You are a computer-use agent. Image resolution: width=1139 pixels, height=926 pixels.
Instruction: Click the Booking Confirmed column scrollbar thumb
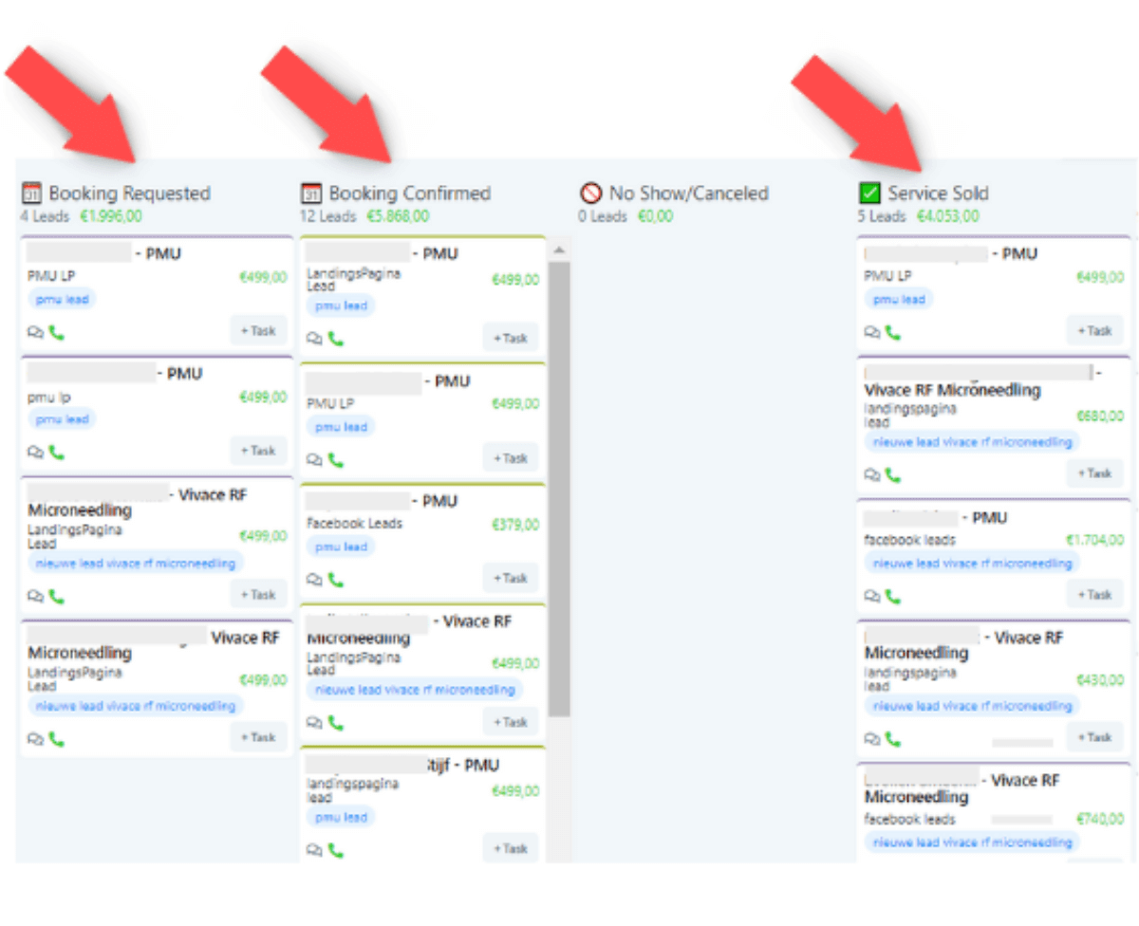click(559, 489)
